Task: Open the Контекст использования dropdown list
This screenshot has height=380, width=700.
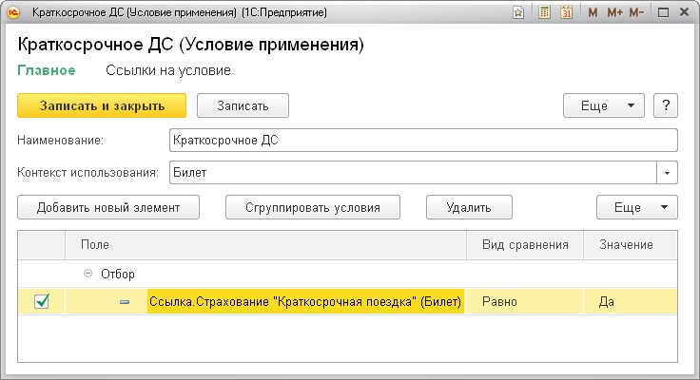Action: pyautogui.click(x=668, y=173)
